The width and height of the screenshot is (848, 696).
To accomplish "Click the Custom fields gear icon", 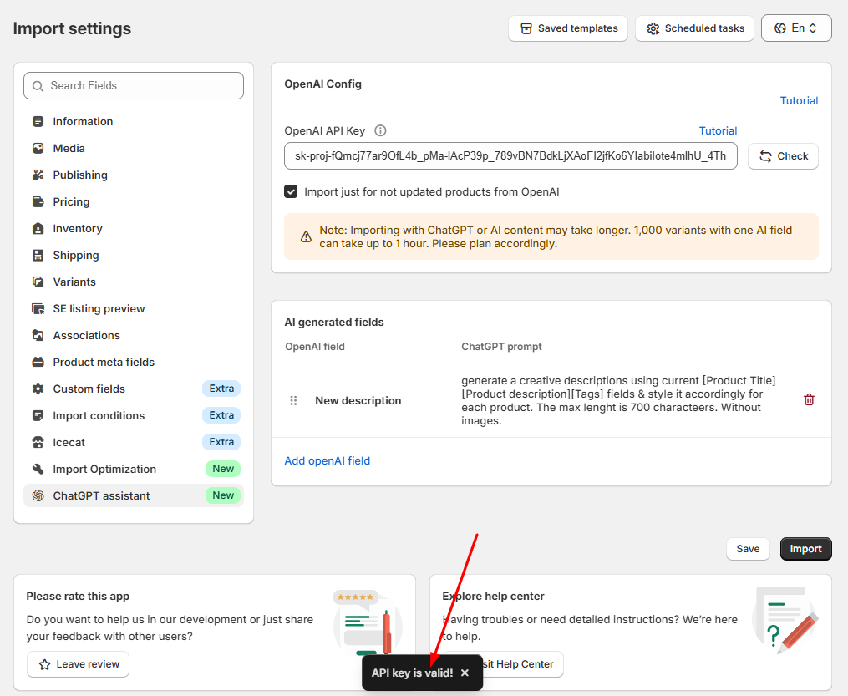I will click(x=38, y=389).
